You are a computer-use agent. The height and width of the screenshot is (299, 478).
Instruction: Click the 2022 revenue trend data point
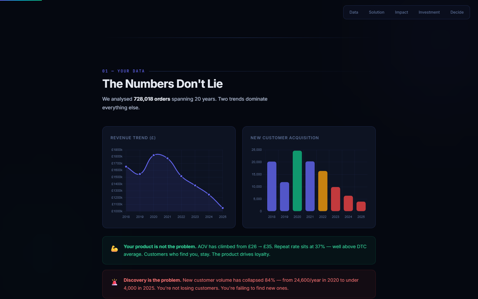click(x=181, y=176)
